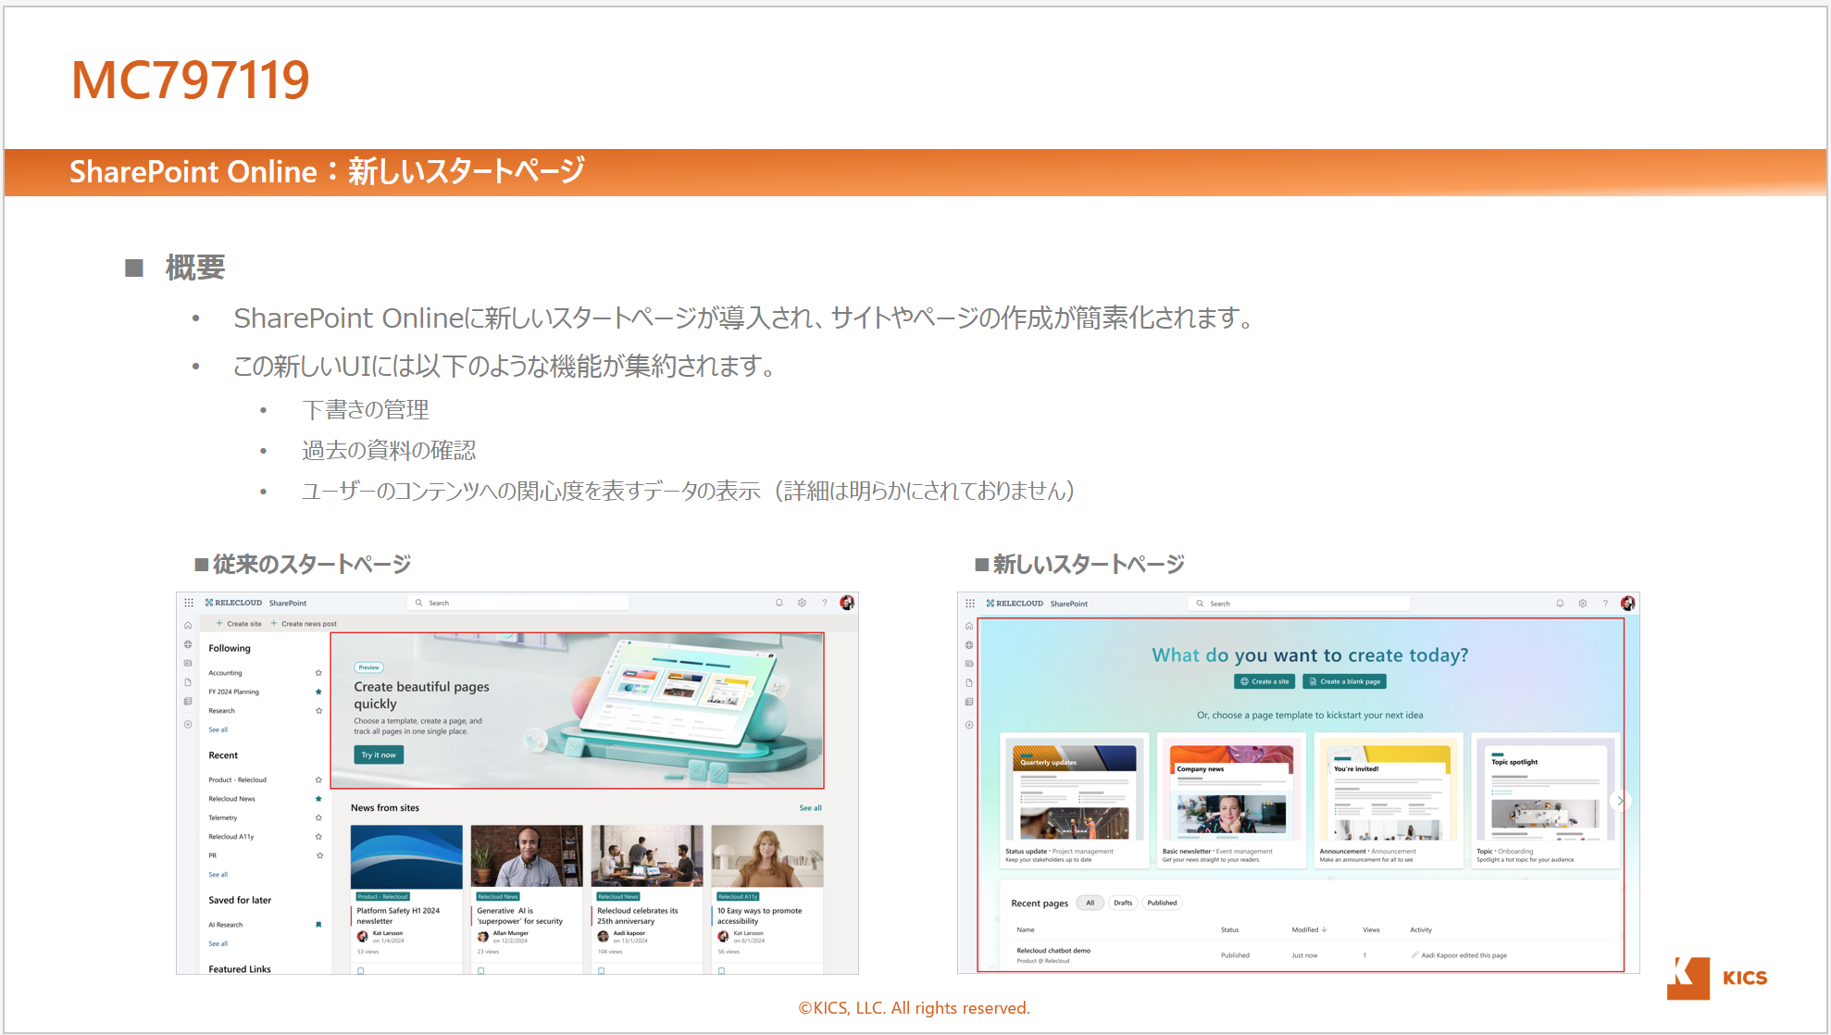Click the globe icon beside Following list
Image resolution: width=1831 pixels, height=1035 pixels.
[188, 644]
